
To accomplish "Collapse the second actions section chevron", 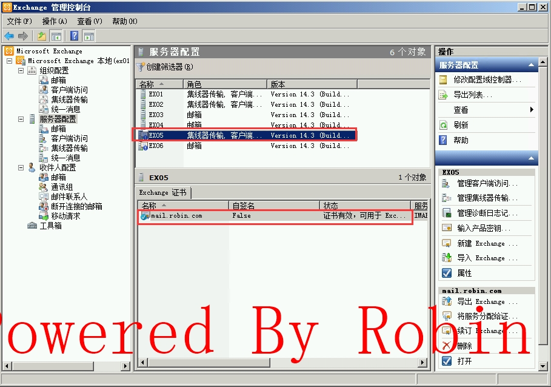I will [531, 158].
